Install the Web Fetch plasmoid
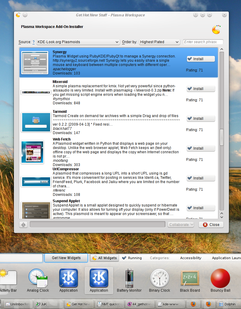 (x=201, y=148)
